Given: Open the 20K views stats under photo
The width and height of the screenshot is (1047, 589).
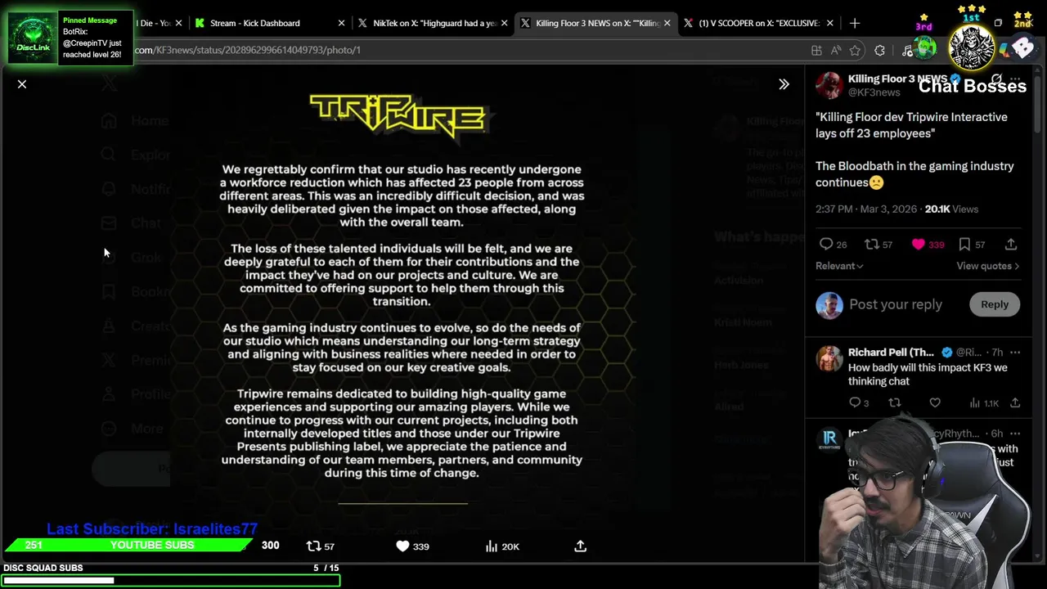Looking at the screenshot, I should (x=502, y=546).
